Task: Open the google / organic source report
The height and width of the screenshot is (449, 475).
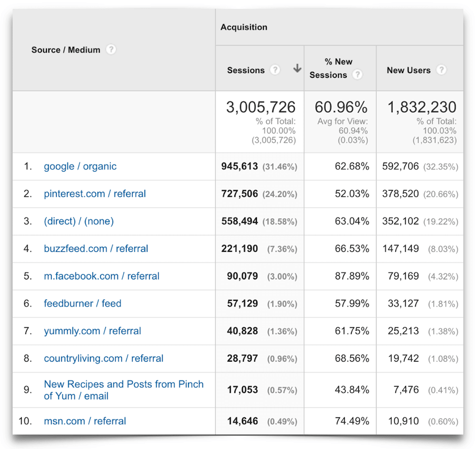Action: point(80,166)
